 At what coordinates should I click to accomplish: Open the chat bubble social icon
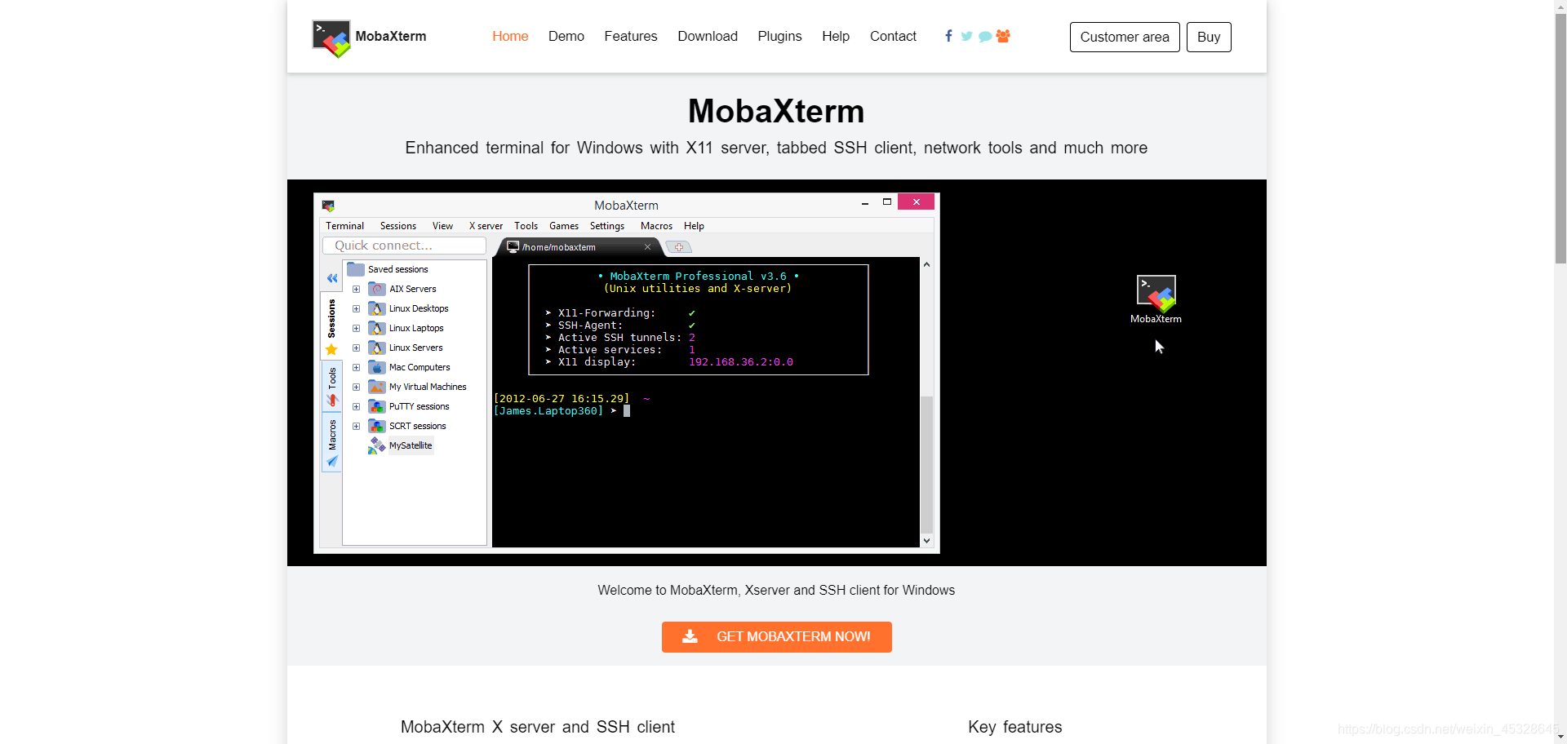[x=985, y=36]
